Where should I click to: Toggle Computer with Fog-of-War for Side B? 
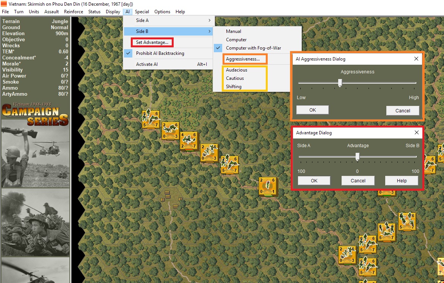[x=257, y=48]
